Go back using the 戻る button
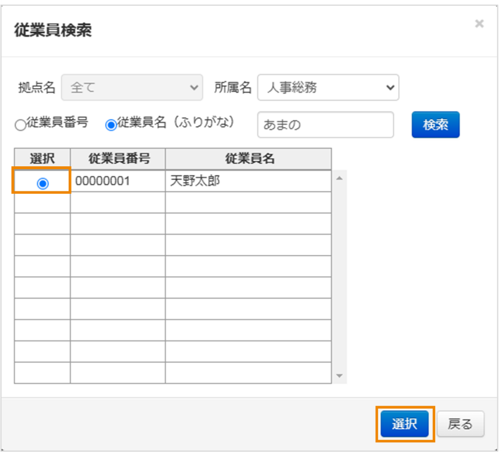Viewport: 502px width, 452px height. [460, 424]
